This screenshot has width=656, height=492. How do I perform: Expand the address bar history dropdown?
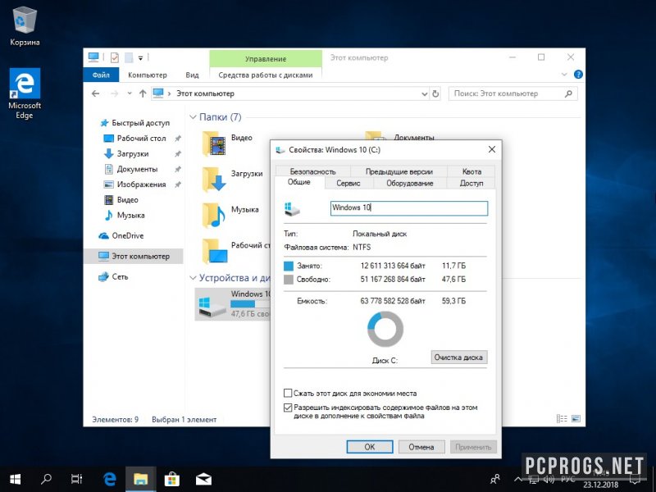click(x=424, y=94)
